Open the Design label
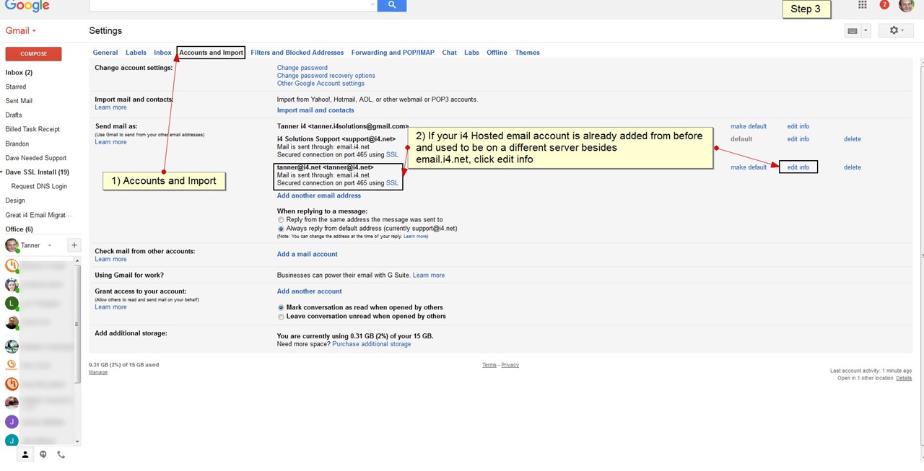 pyautogui.click(x=14, y=201)
